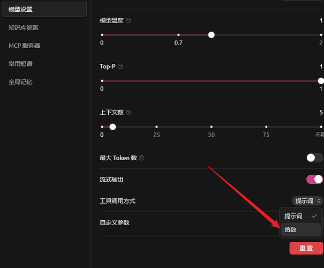Click the Top-P slider handle
Image resolution: width=324 pixels, height=268 pixels.
(321, 81)
